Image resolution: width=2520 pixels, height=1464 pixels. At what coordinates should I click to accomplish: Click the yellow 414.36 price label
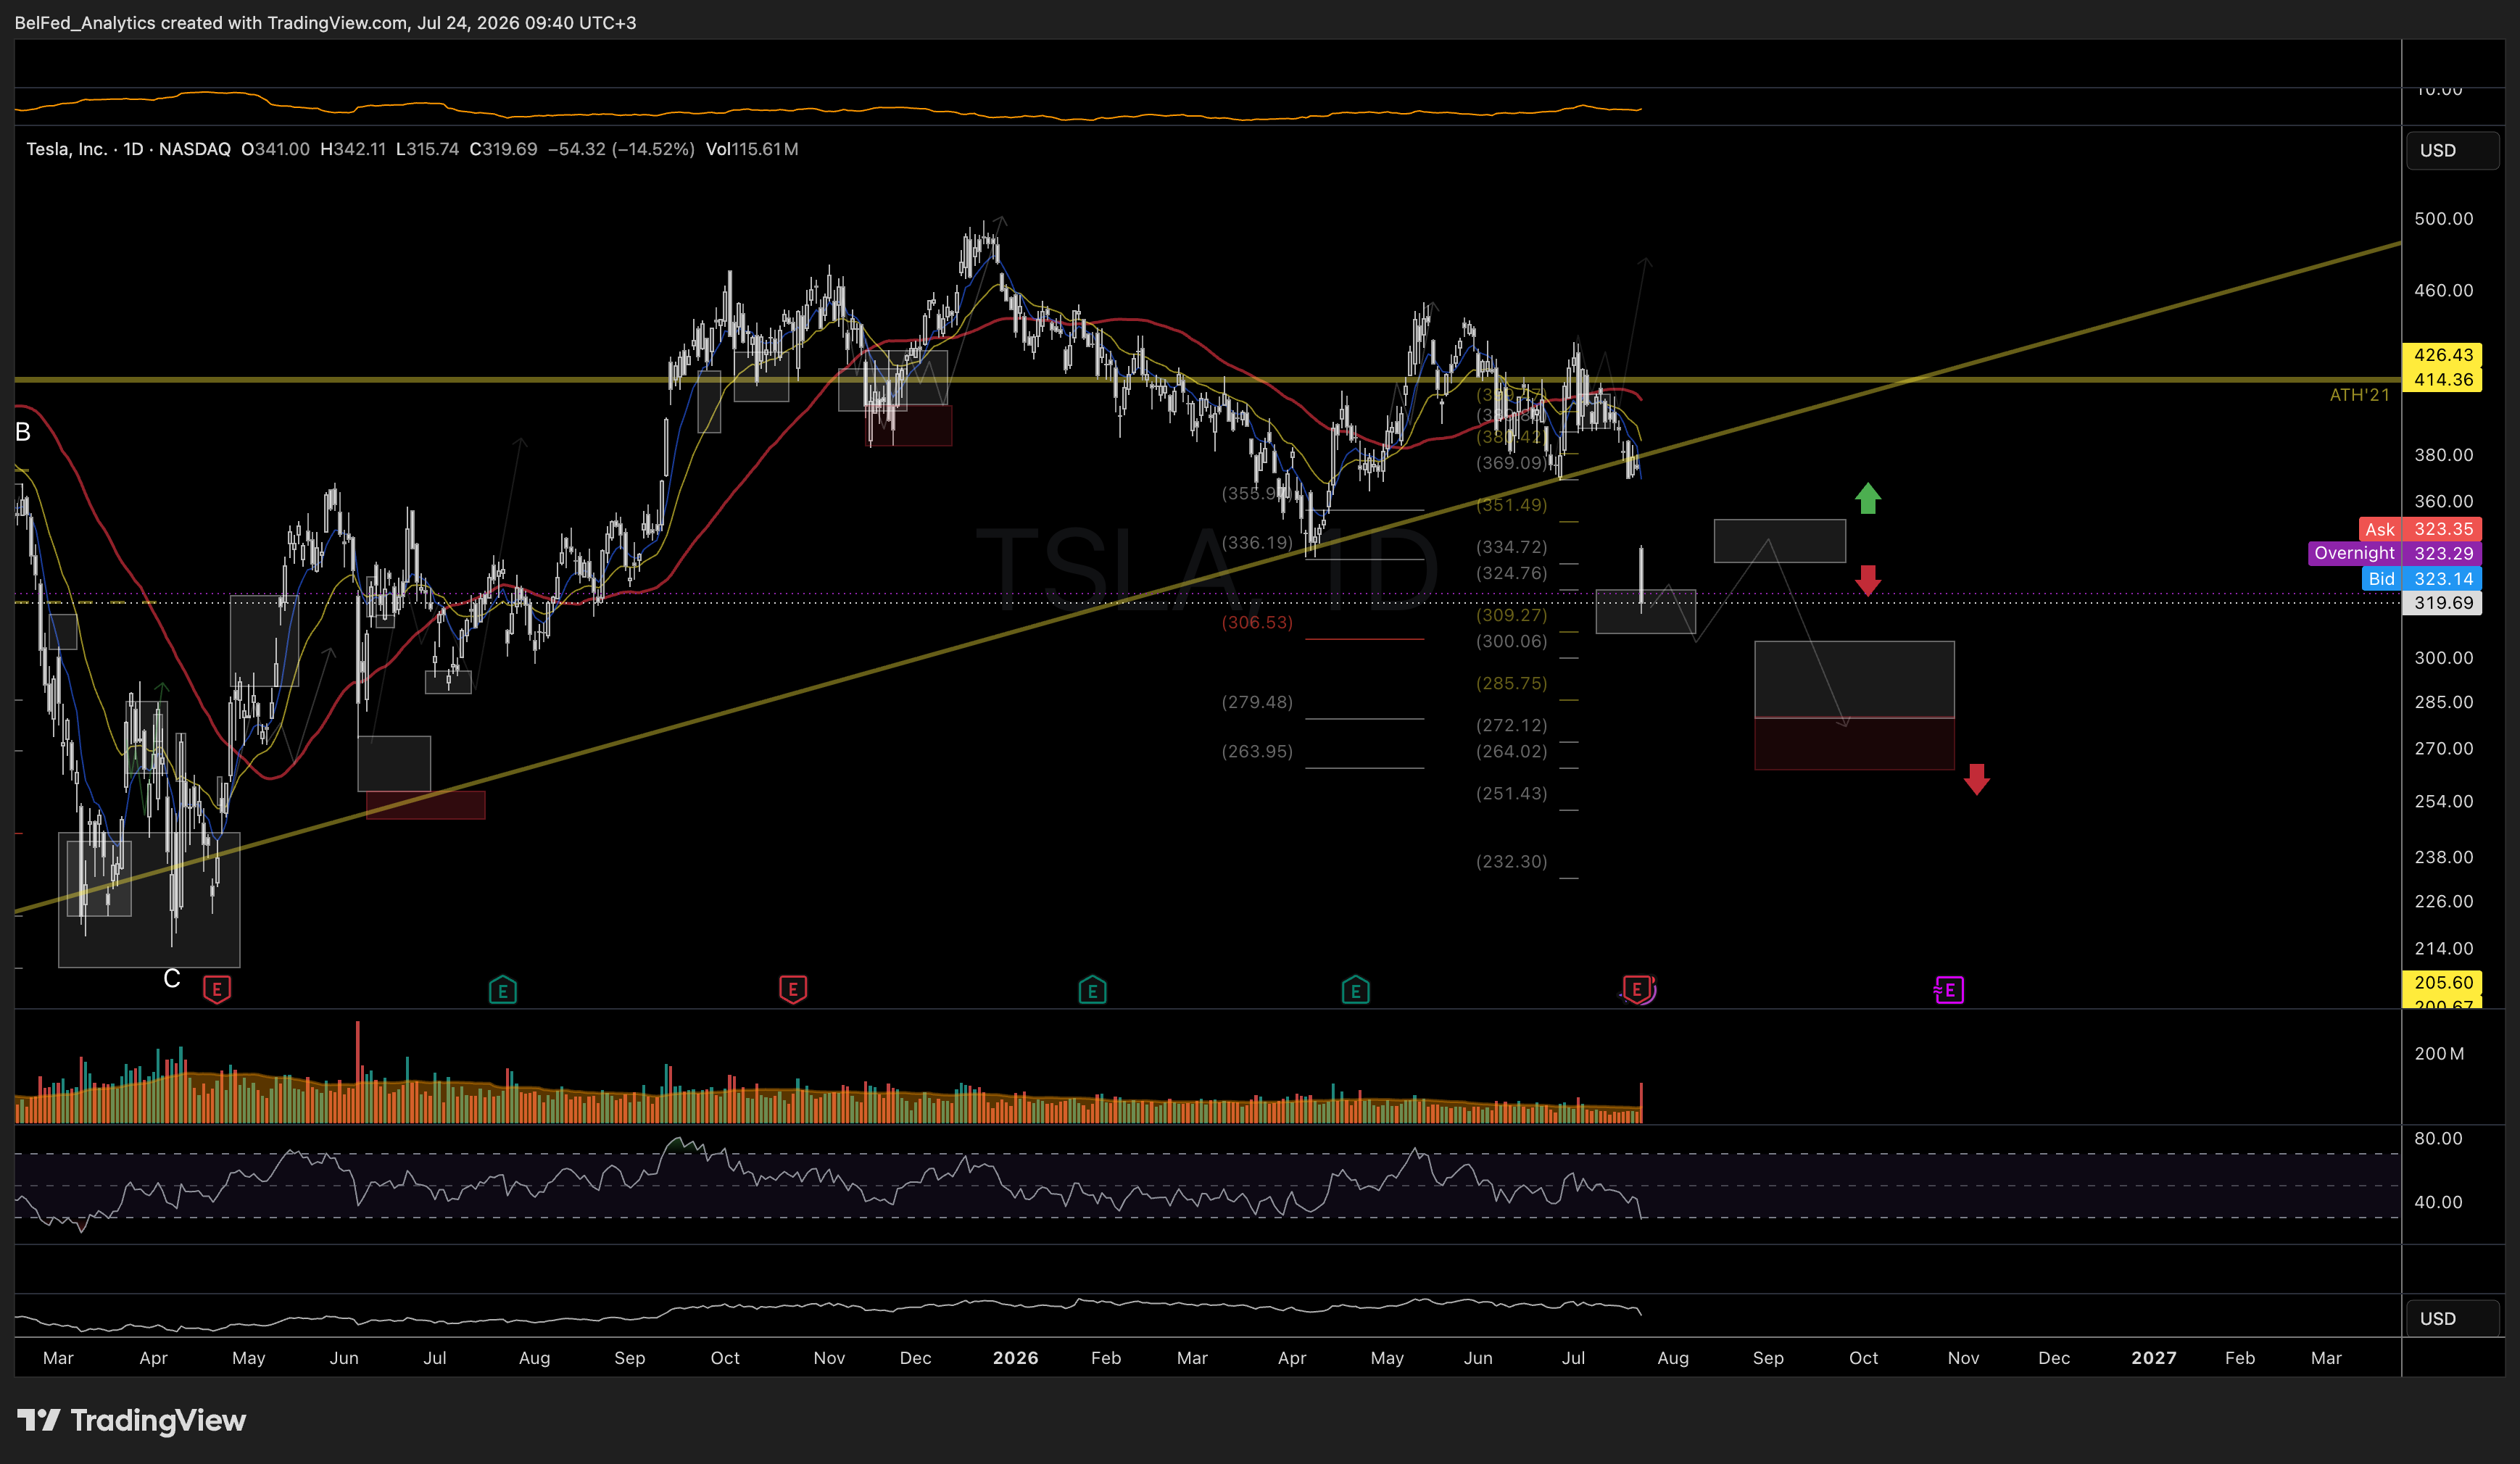click(x=2443, y=380)
